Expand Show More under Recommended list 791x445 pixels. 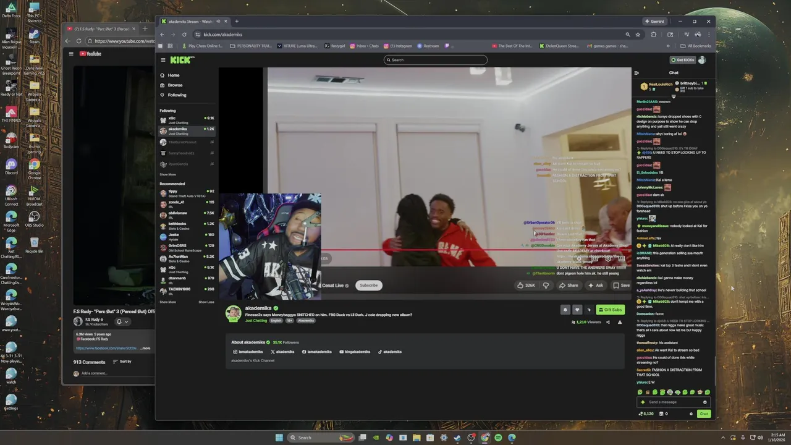pyautogui.click(x=167, y=302)
